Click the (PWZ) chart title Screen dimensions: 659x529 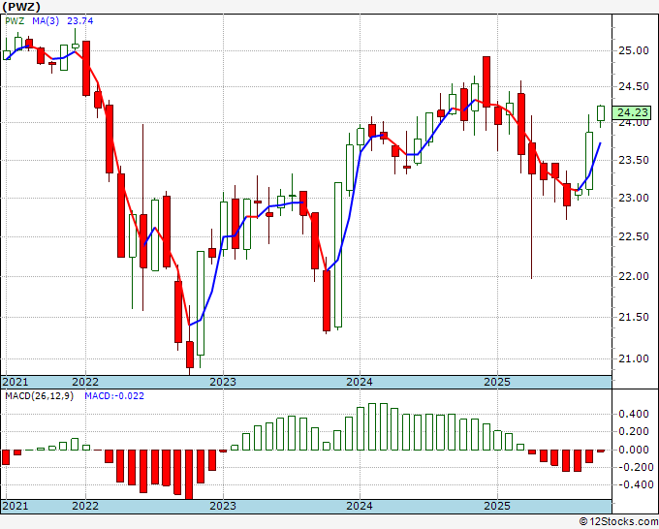(21, 7)
